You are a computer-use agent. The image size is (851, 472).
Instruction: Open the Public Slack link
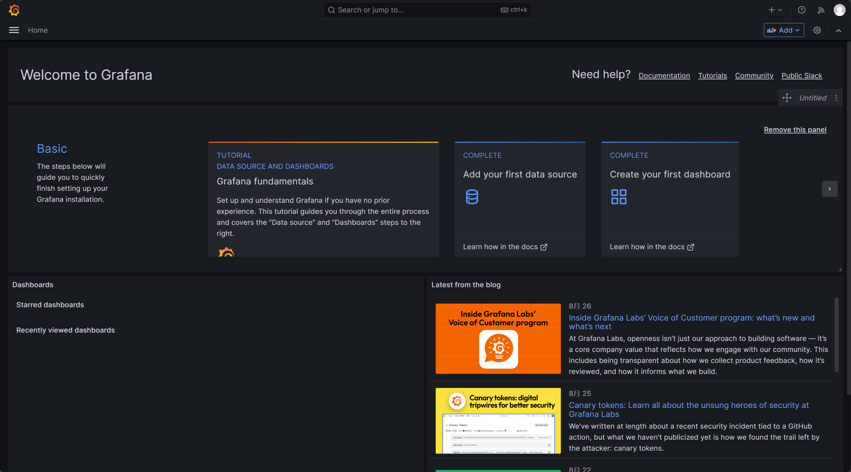(802, 76)
